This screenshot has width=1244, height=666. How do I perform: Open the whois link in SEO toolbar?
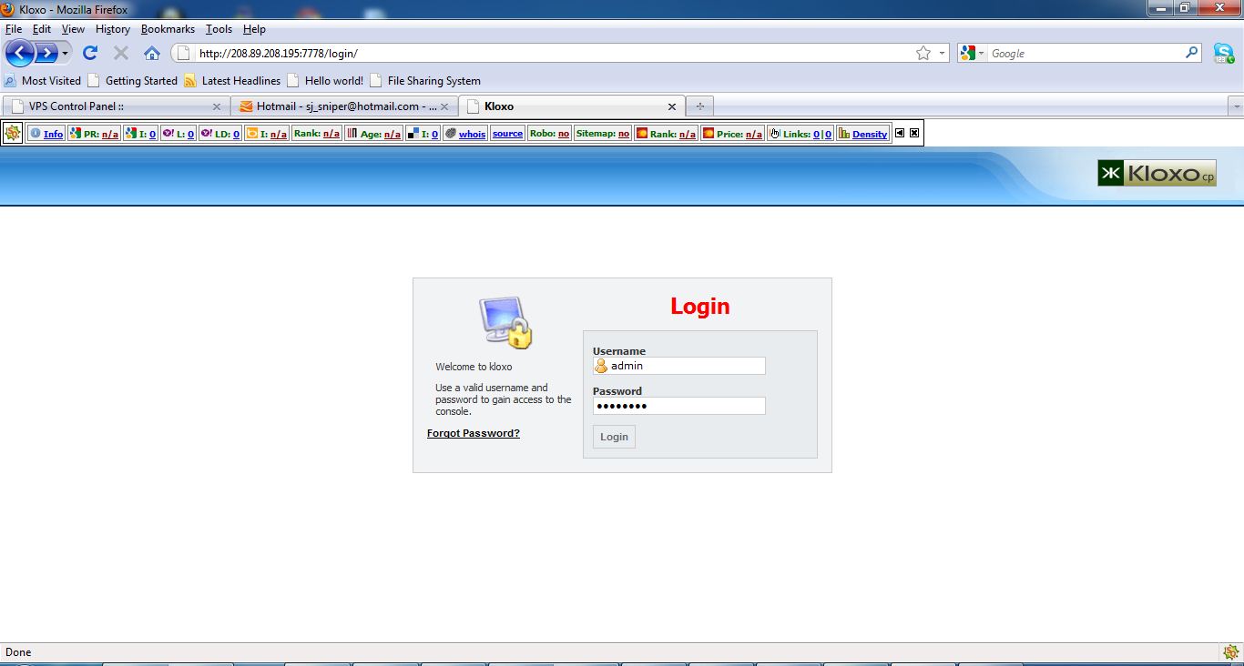[472, 135]
